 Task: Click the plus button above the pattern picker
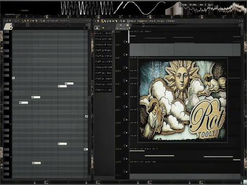pos(103,28)
